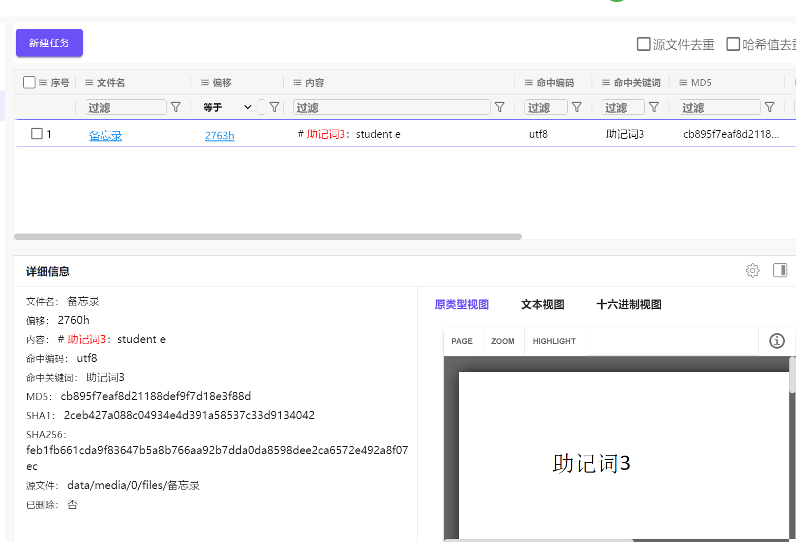Switch to the 十六进制视图 tab
796x542 pixels.
(628, 304)
